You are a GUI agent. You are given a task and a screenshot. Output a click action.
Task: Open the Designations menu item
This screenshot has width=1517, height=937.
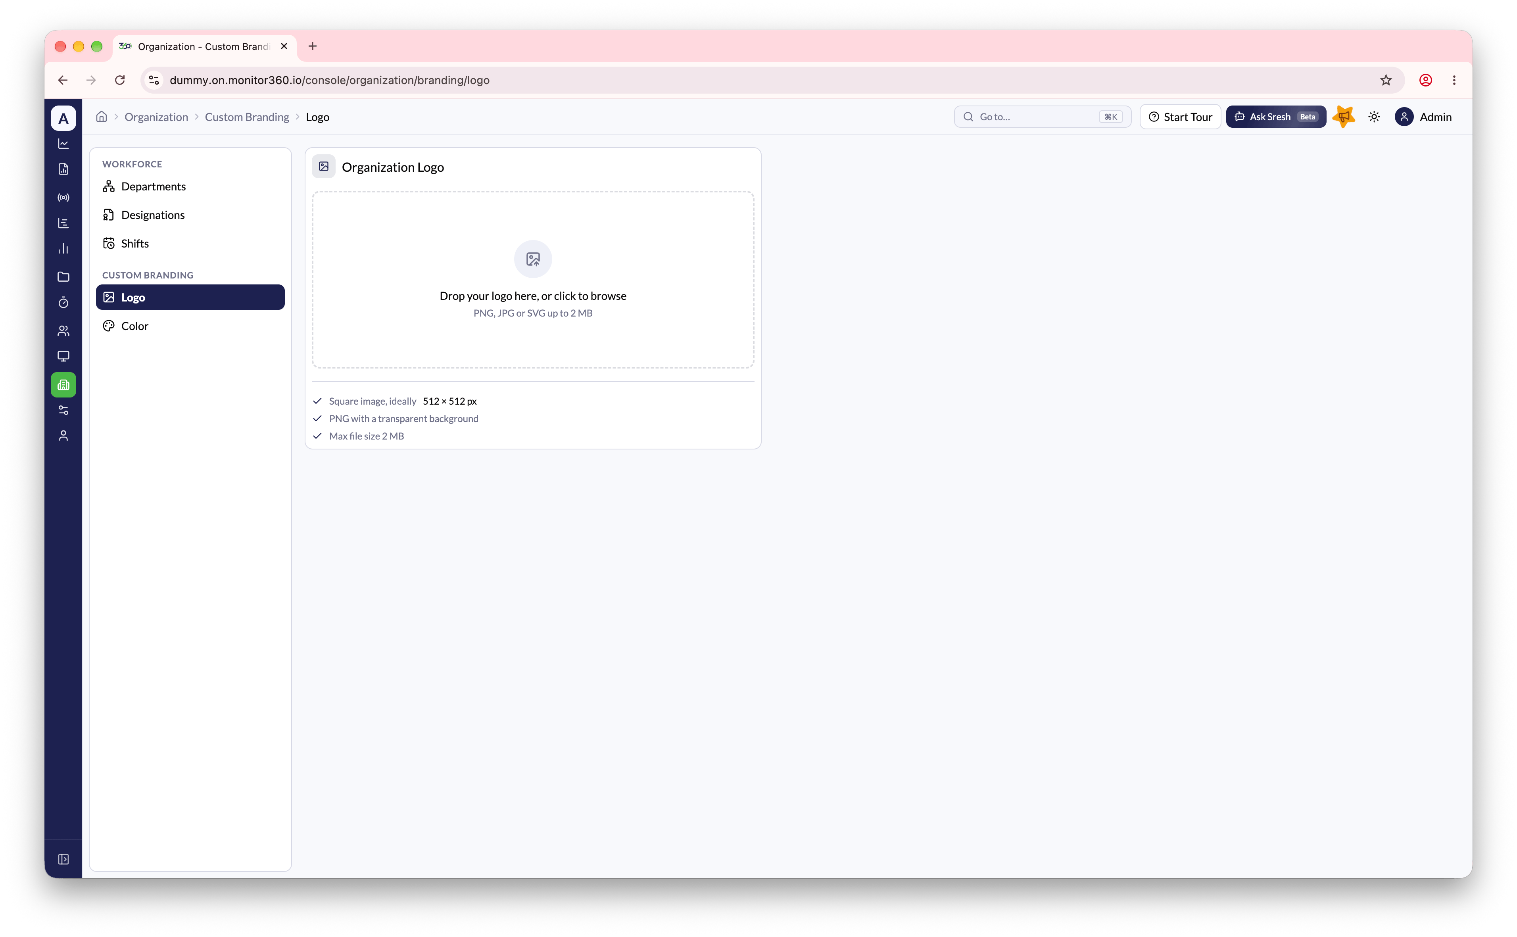pos(190,215)
